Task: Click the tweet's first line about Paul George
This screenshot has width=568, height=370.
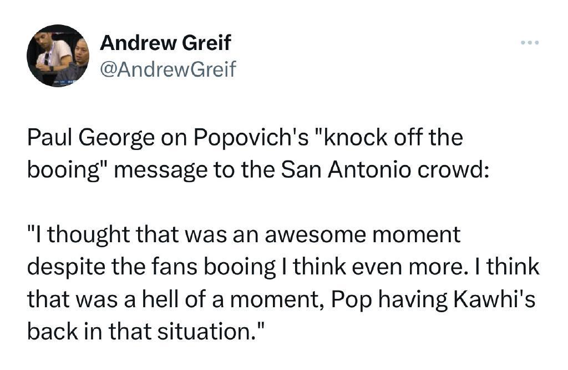Action: click(x=245, y=138)
